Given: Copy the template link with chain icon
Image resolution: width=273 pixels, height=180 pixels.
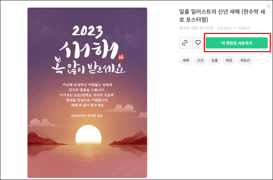Looking at the screenshot, I should [185, 43].
